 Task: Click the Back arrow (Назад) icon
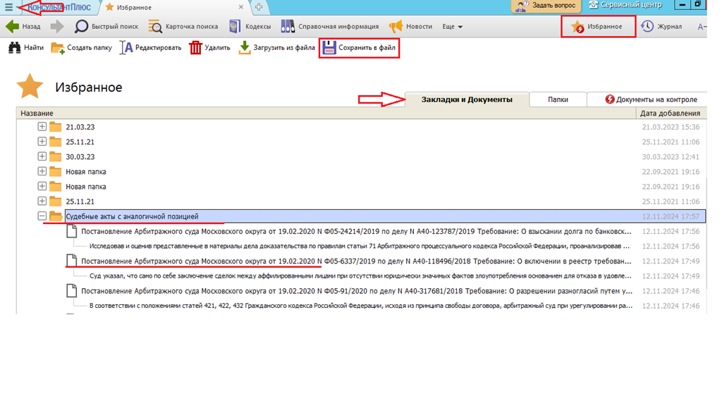[x=12, y=27]
